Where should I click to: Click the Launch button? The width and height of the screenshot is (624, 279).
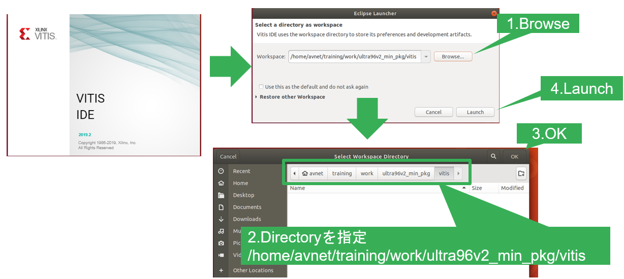[475, 112]
